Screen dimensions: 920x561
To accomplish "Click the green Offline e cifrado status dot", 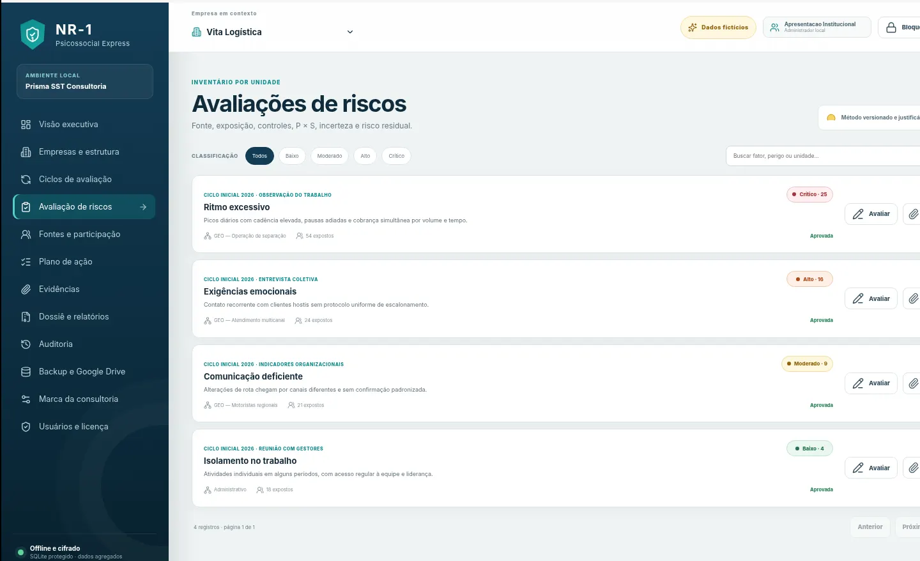I will click(x=21, y=551).
